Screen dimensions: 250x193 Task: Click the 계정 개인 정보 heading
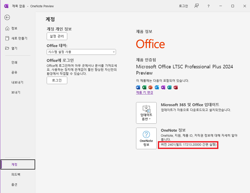(x=59, y=29)
